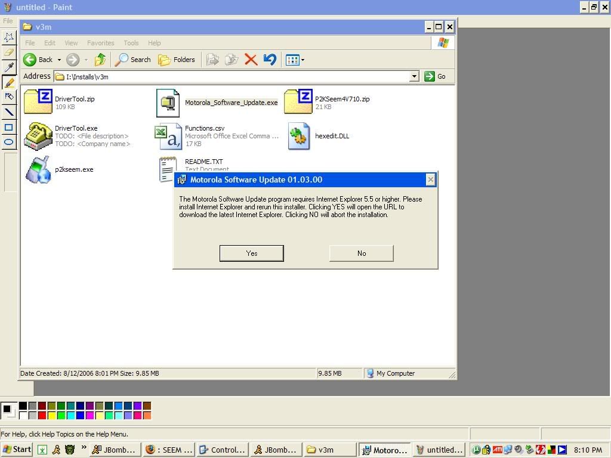Select the Rectangle shape tool

9,127
